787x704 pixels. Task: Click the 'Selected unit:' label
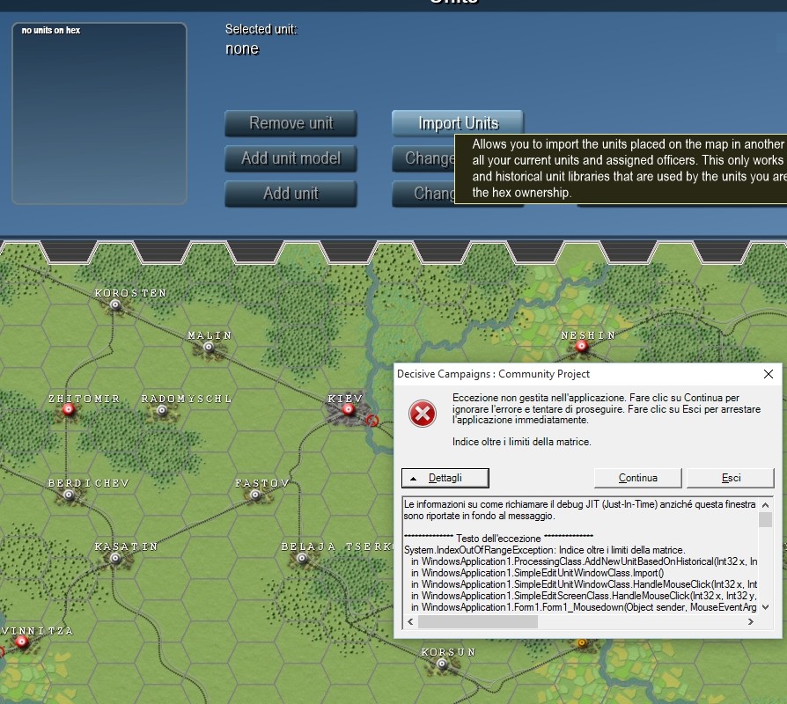coord(261,29)
